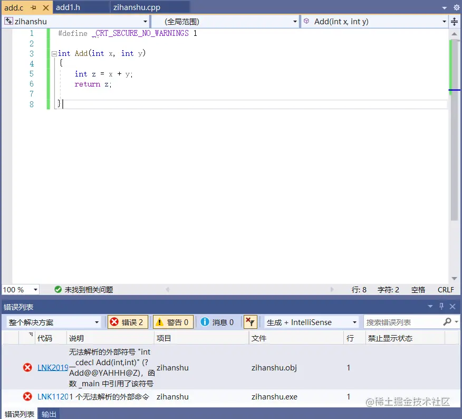Open the 整个解决方案 scope filter dropdown
The width and height of the screenshot is (462, 419).
coord(54,322)
